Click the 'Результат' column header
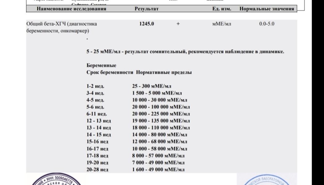 (147, 9)
